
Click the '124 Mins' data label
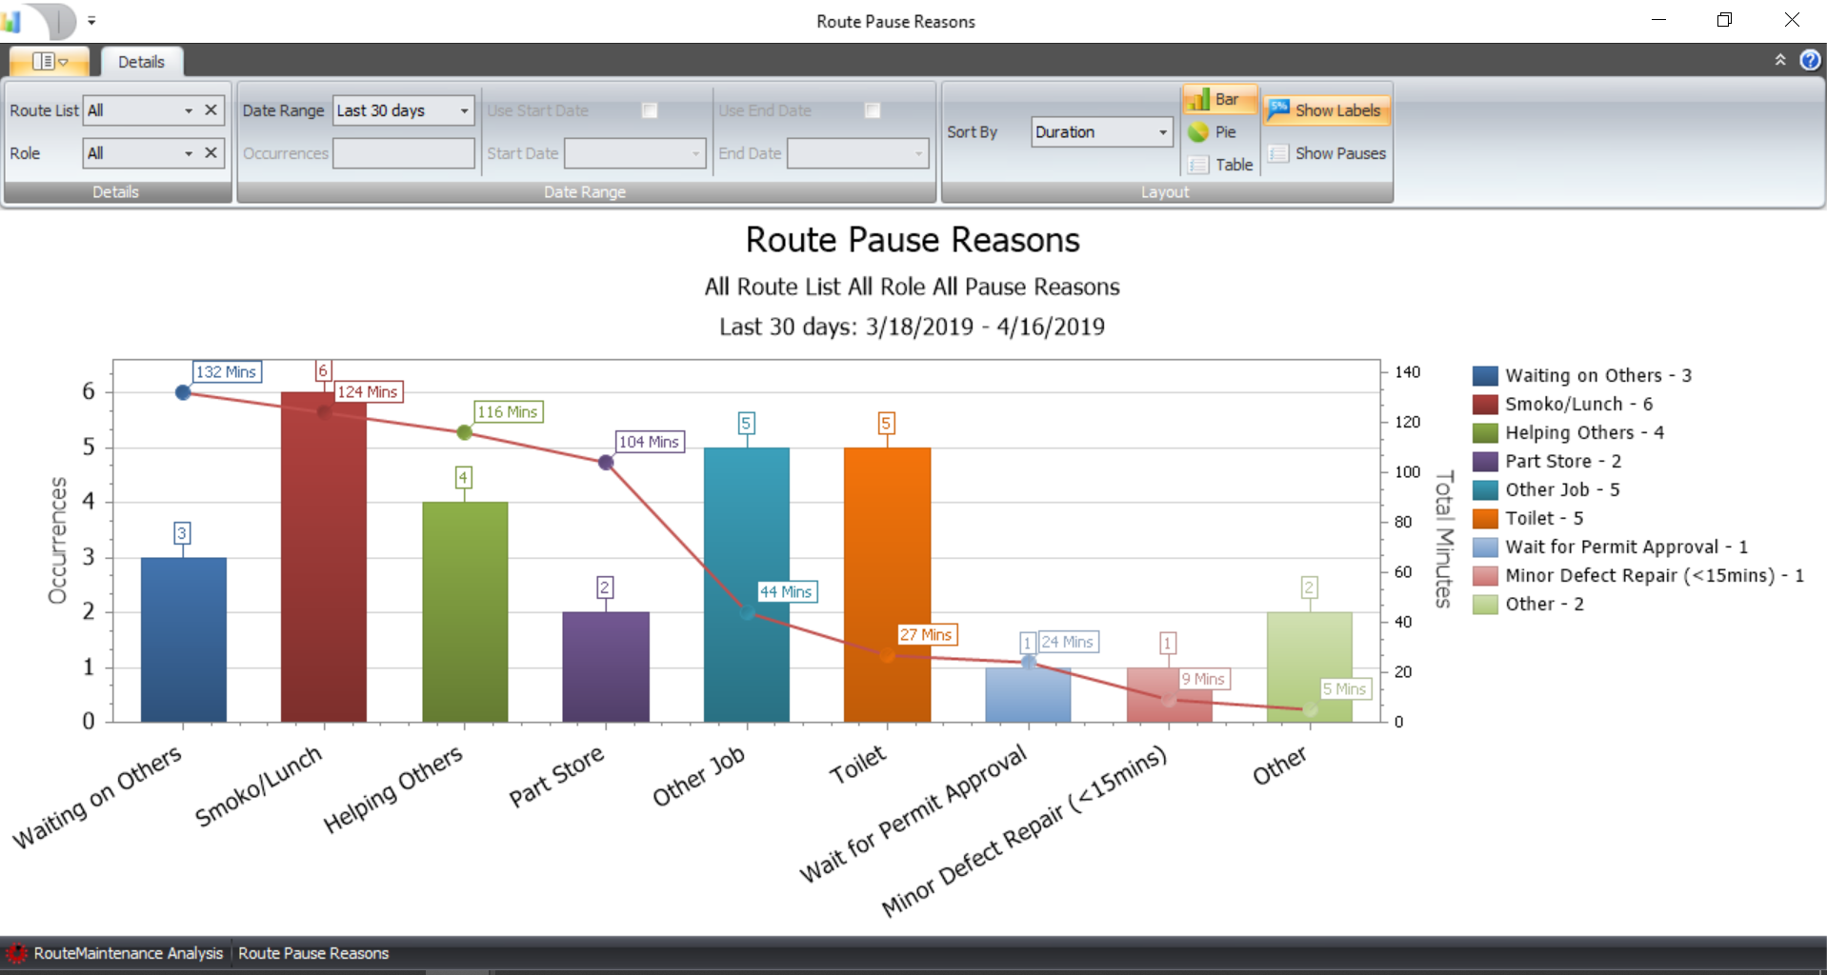click(368, 391)
